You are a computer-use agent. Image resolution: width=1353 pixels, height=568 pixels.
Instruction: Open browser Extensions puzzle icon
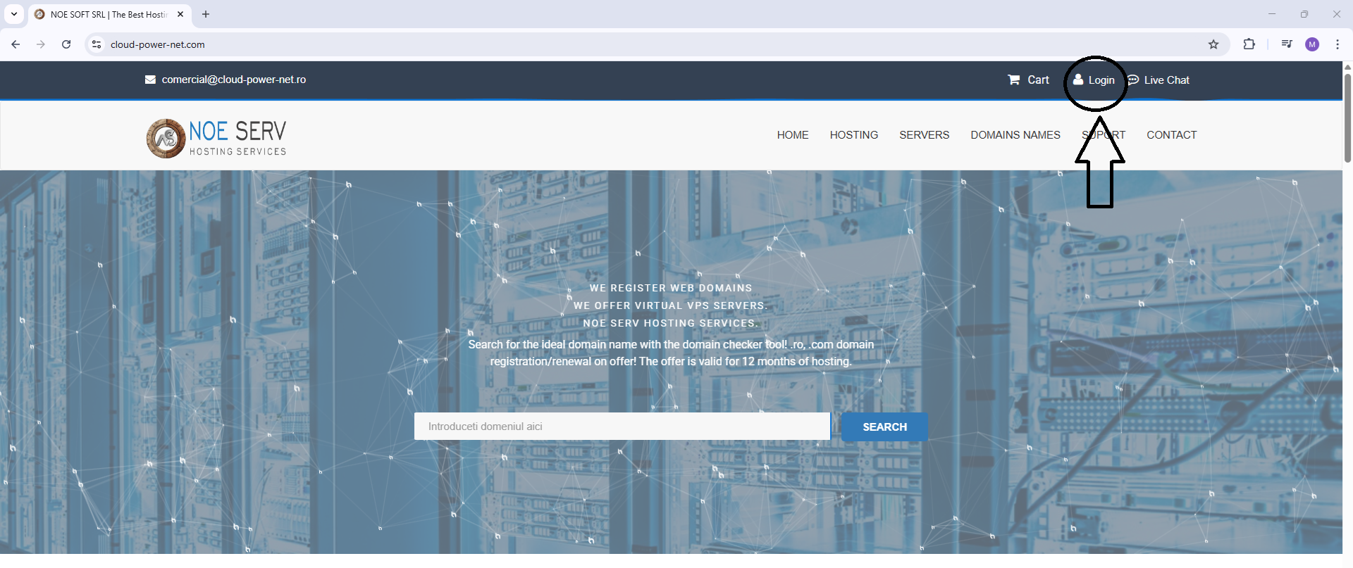1249,44
